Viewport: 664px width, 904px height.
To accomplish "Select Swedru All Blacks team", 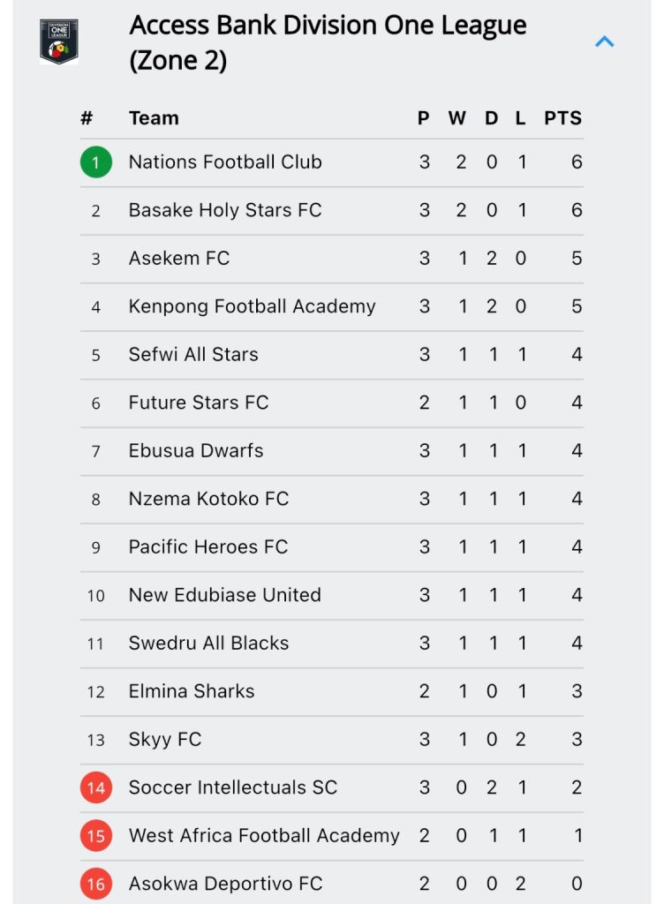I will pyautogui.click(x=331, y=644).
